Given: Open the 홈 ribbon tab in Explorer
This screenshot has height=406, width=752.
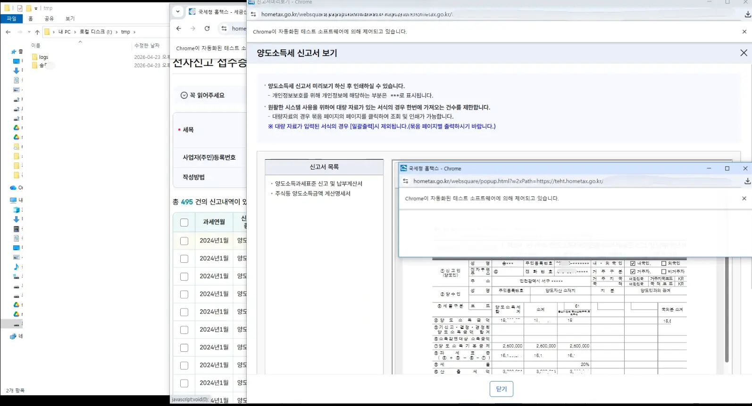Looking at the screenshot, I should pyautogui.click(x=31, y=18).
